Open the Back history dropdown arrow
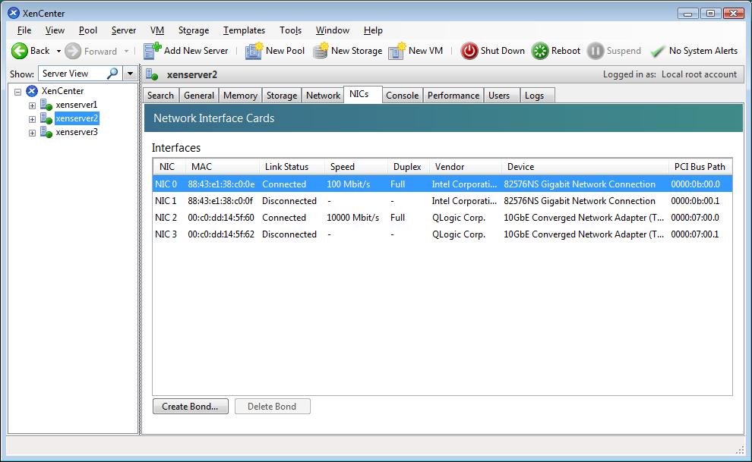Viewport: 752px width, 462px height. coord(59,52)
